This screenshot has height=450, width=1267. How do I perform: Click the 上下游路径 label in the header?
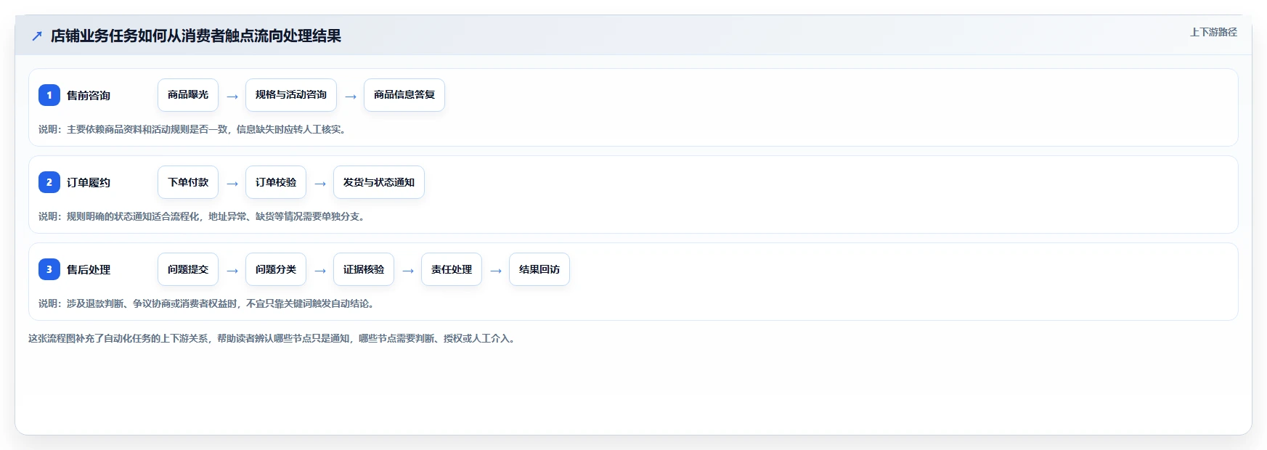[x=1213, y=32]
